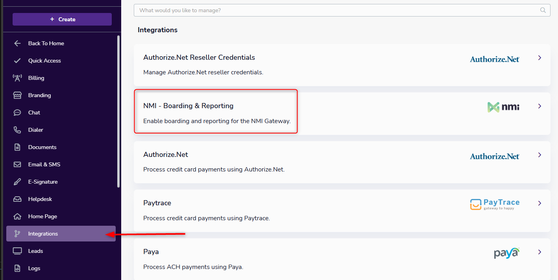Open NMI Boarding & Reporting chevron arrow
Viewport: 558px width, 280px height.
pos(540,106)
